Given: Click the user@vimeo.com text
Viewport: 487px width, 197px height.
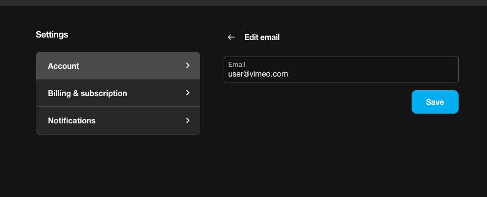Looking at the screenshot, I should click(x=258, y=74).
